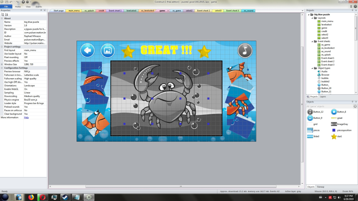
Task: Click the All 'game' objects filter field
Action: [329, 106]
